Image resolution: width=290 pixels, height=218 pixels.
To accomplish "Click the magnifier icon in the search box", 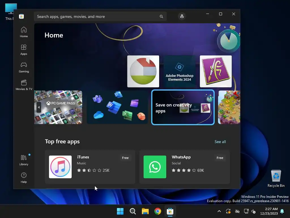I will [x=161, y=16].
